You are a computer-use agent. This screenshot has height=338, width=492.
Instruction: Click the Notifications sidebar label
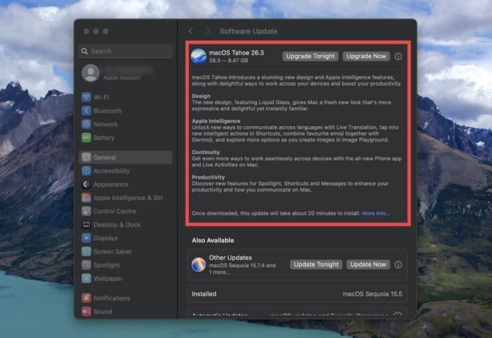tap(112, 298)
